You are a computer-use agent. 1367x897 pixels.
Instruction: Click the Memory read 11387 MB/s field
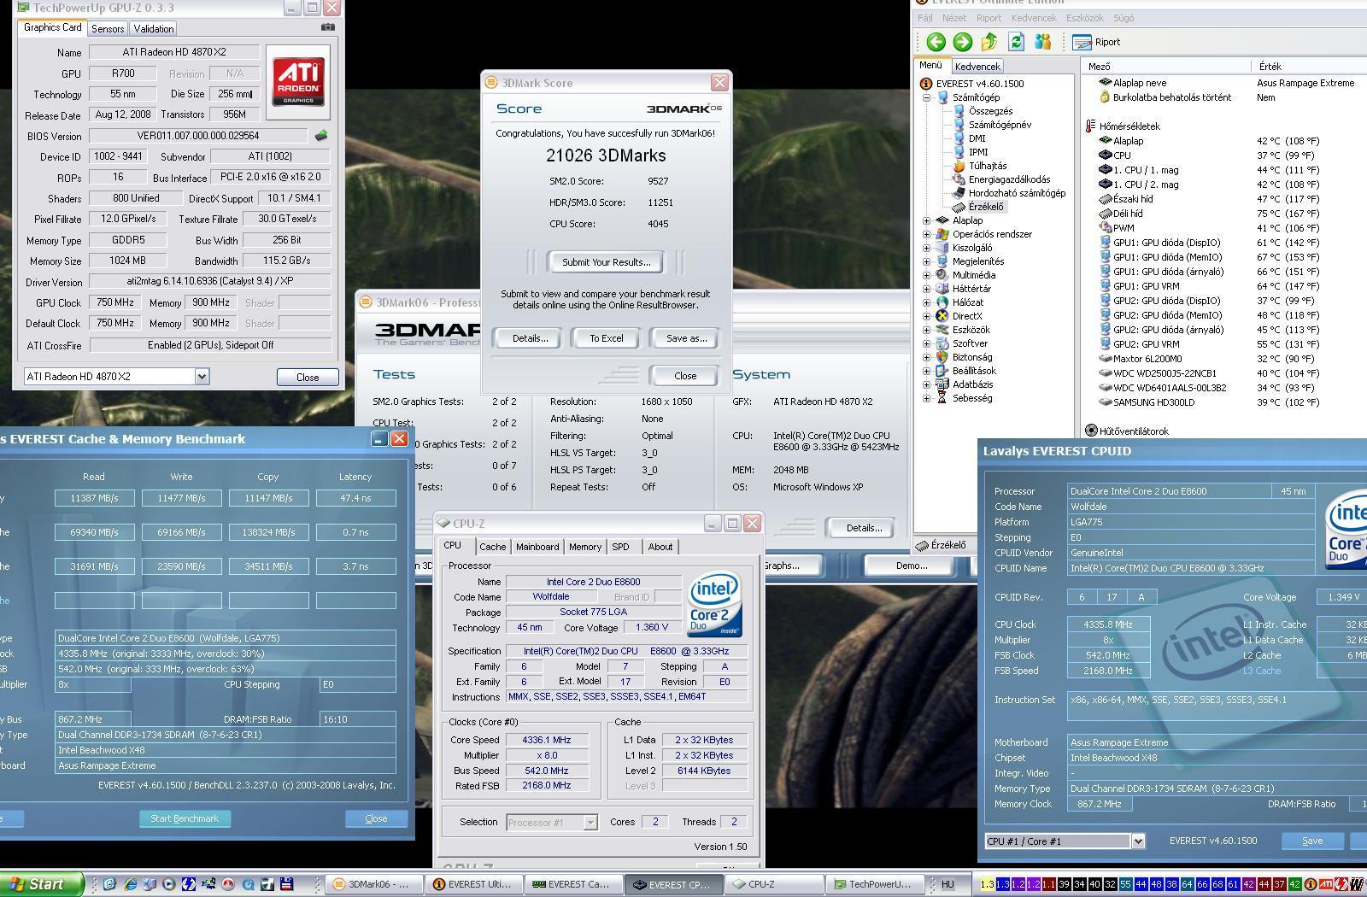coord(94,498)
